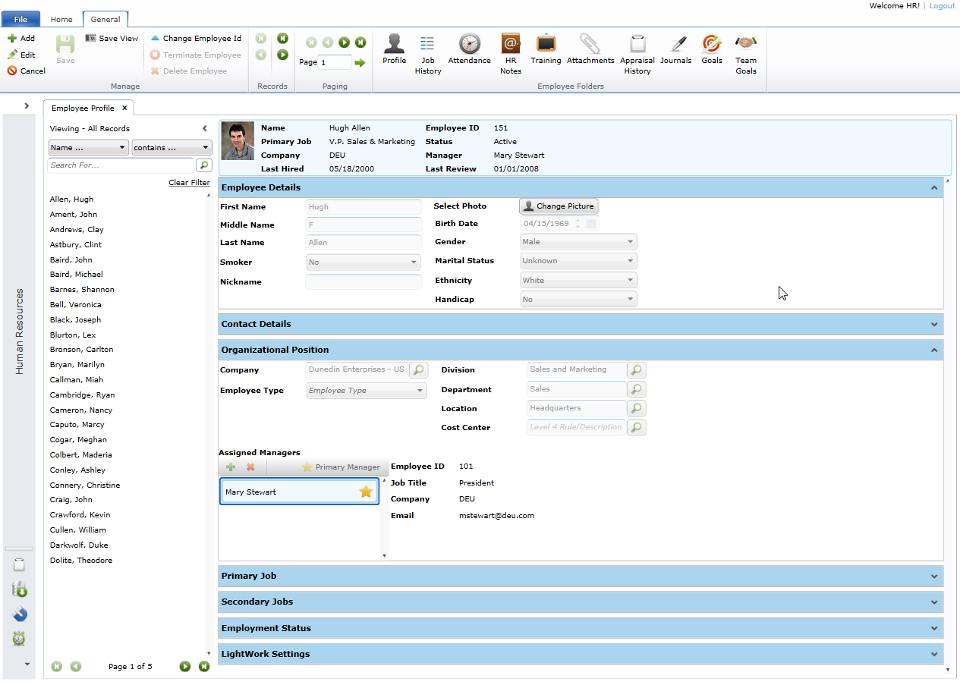The image size is (960, 682).
Task: Expand the Employment Status section
Action: (934, 628)
